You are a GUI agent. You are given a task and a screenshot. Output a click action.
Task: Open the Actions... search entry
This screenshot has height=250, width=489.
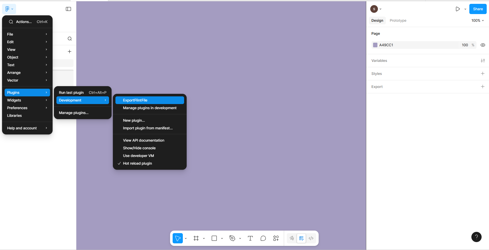point(27,22)
